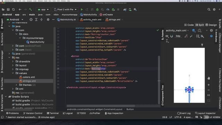
Task: Click Collapse All in project panel
Action: [x=41, y=19]
